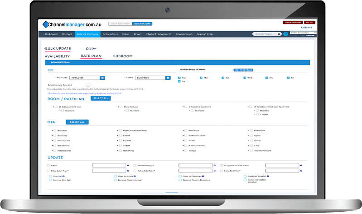Open the Channel Management menu
This screenshot has width=362, height=214.
coord(159,34)
